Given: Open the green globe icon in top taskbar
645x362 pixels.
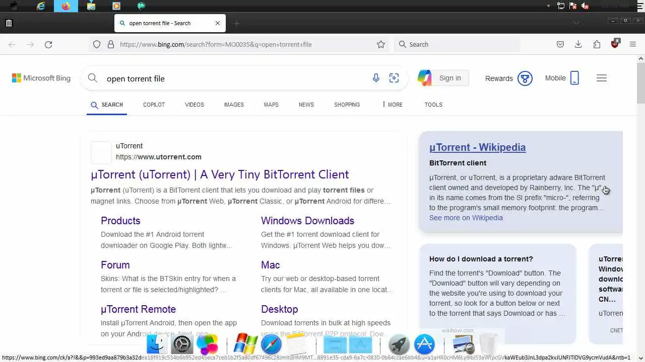Looking at the screenshot, I should coord(142,6).
